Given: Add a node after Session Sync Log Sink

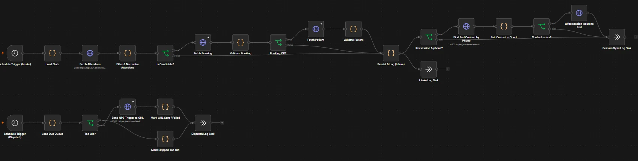Looking at the screenshot, I should click(635, 37).
